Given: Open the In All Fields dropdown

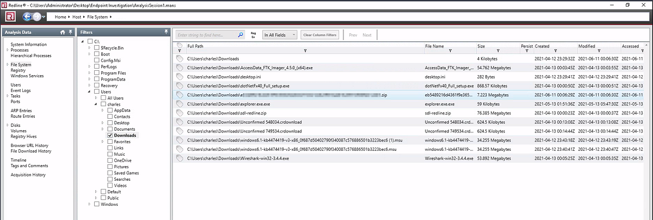Looking at the screenshot, I should (x=279, y=35).
